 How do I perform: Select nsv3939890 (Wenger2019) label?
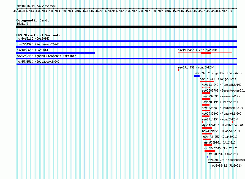[x=221, y=96]
